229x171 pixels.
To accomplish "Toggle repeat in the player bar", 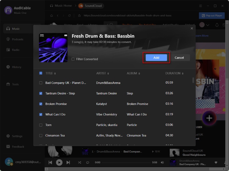I will 88,162.
